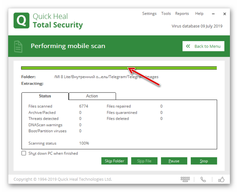Click the Skip Folder button
The height and width of the screenshot is (192, 238).
(115, 161)
